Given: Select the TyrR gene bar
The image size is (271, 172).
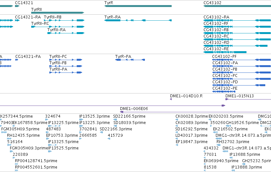Looking at the screenshot, I should tap(138, 6).
